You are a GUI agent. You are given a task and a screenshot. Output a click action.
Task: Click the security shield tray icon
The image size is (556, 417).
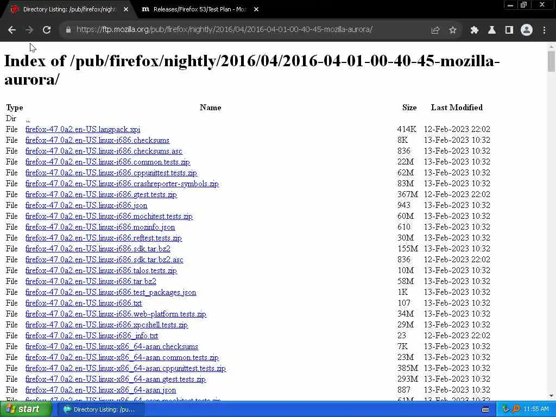(x=506, y=409)
